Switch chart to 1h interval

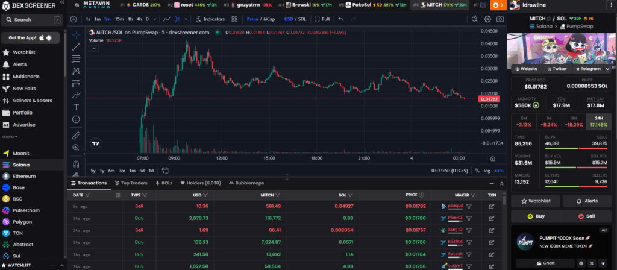[130, 19]
